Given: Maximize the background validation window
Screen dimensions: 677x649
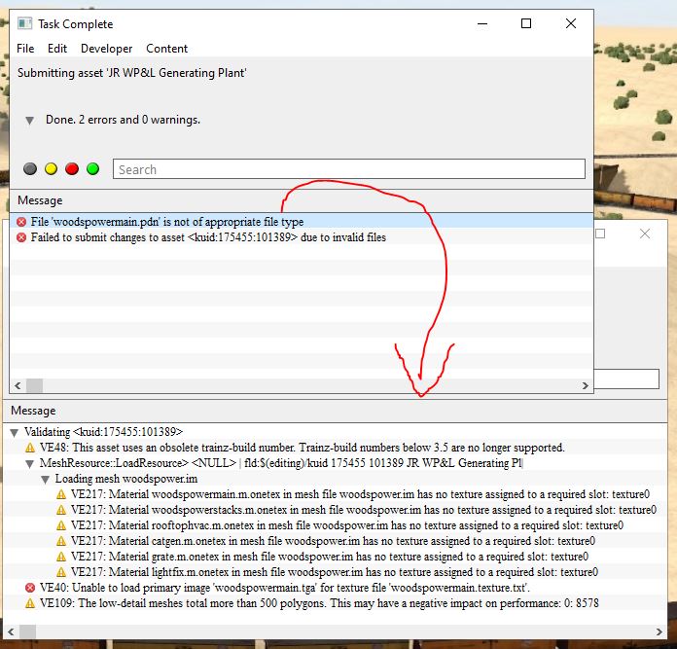Looking at the screenshot, I should point(600,234).
